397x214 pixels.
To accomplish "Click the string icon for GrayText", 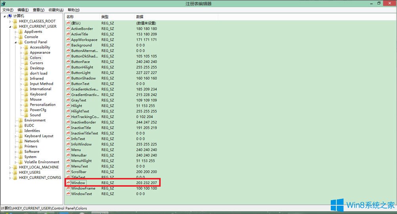I will coord(68,100).
